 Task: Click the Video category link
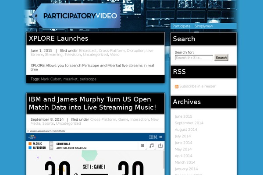(114, 55)
